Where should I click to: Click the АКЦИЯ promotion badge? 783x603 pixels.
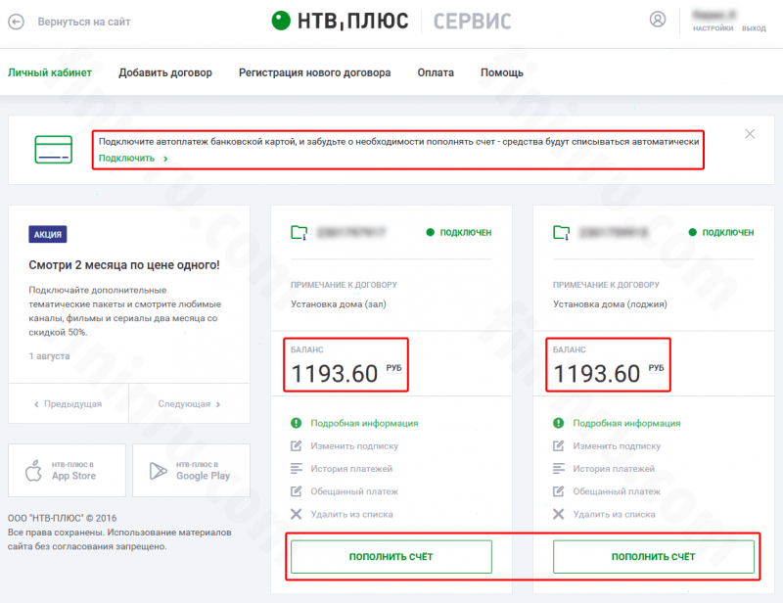tap(47, 234)
